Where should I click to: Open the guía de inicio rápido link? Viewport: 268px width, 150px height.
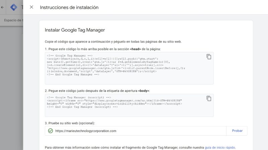(220, 147)
